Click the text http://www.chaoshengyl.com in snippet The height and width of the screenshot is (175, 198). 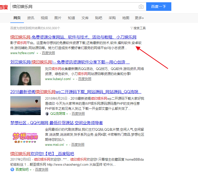pyautogui.click(x=68, y=164)
